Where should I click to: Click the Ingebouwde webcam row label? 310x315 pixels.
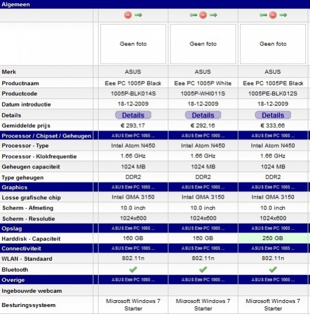click(x=32, y=291)
